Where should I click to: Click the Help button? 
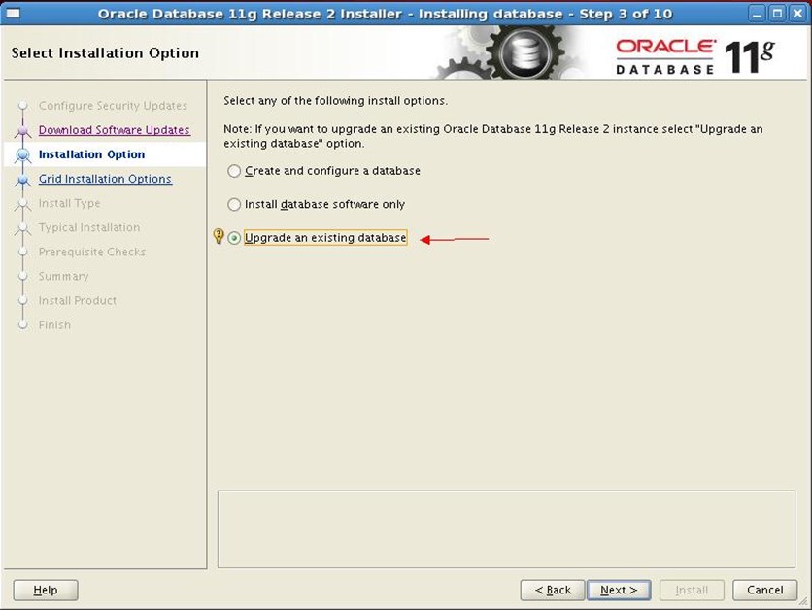pyautogui.click(x=46, y=590)
